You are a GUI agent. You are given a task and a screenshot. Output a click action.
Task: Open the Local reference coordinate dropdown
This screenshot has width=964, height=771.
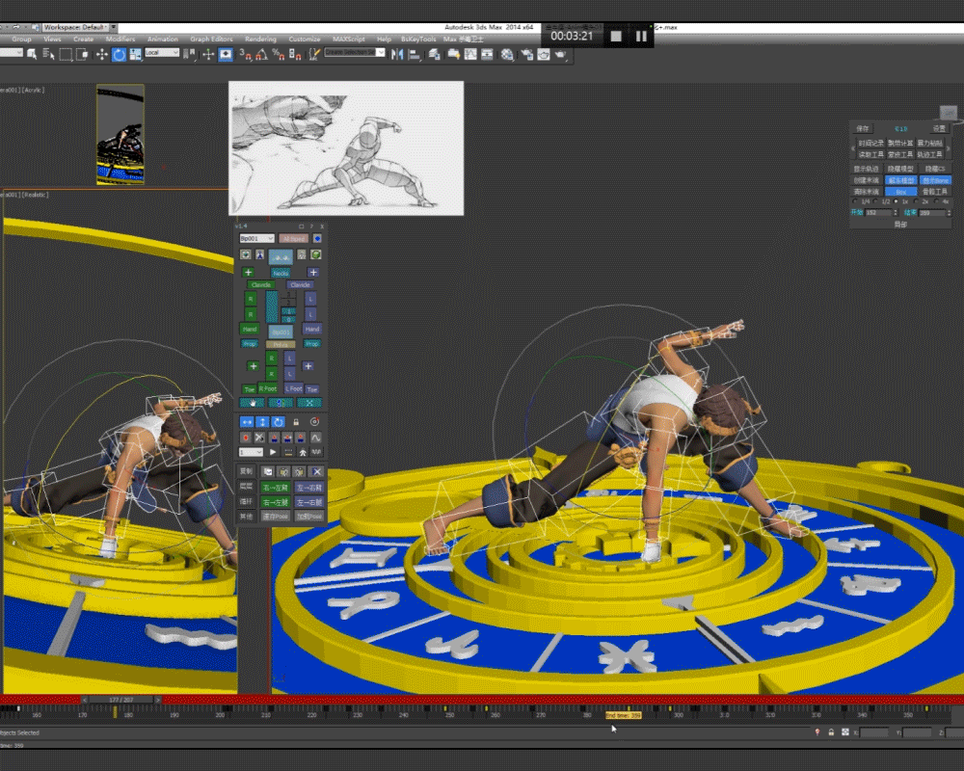coord(162,53)
